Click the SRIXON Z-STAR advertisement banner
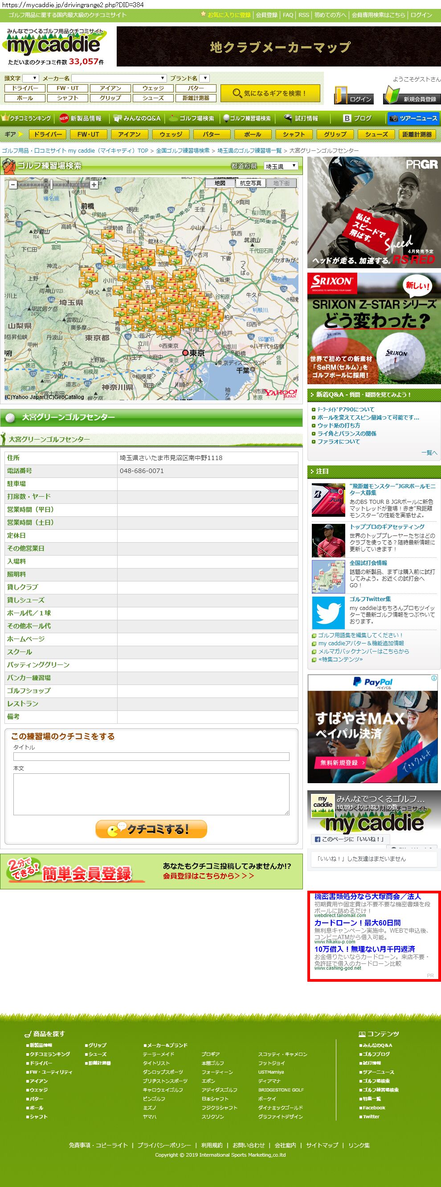Screen dimensions: 441x1187 tap(374, 328)
